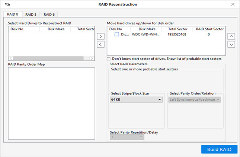Image resolution: width=240 pixels, height=157 pixels.
Task: Remove drive using left arrow button
Action: click(x=100, y=44)
